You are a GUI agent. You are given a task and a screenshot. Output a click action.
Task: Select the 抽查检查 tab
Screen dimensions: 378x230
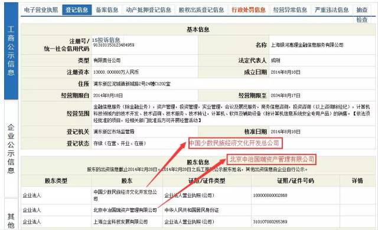click(362, 14)
